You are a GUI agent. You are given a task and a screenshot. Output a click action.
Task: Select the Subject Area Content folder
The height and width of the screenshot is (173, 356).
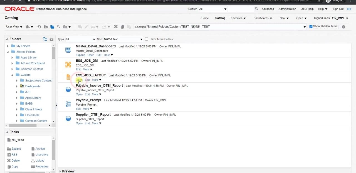click(x=38, y=81)
